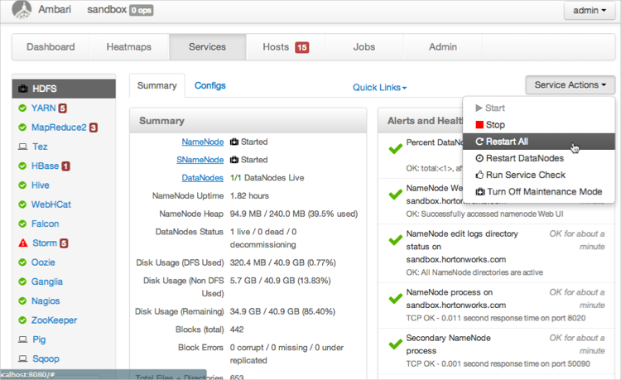
Task: Choose Restart All from the menu
Action: pos(507,142)
